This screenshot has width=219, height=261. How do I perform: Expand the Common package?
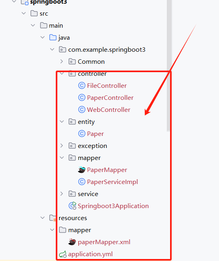[62, 62]
